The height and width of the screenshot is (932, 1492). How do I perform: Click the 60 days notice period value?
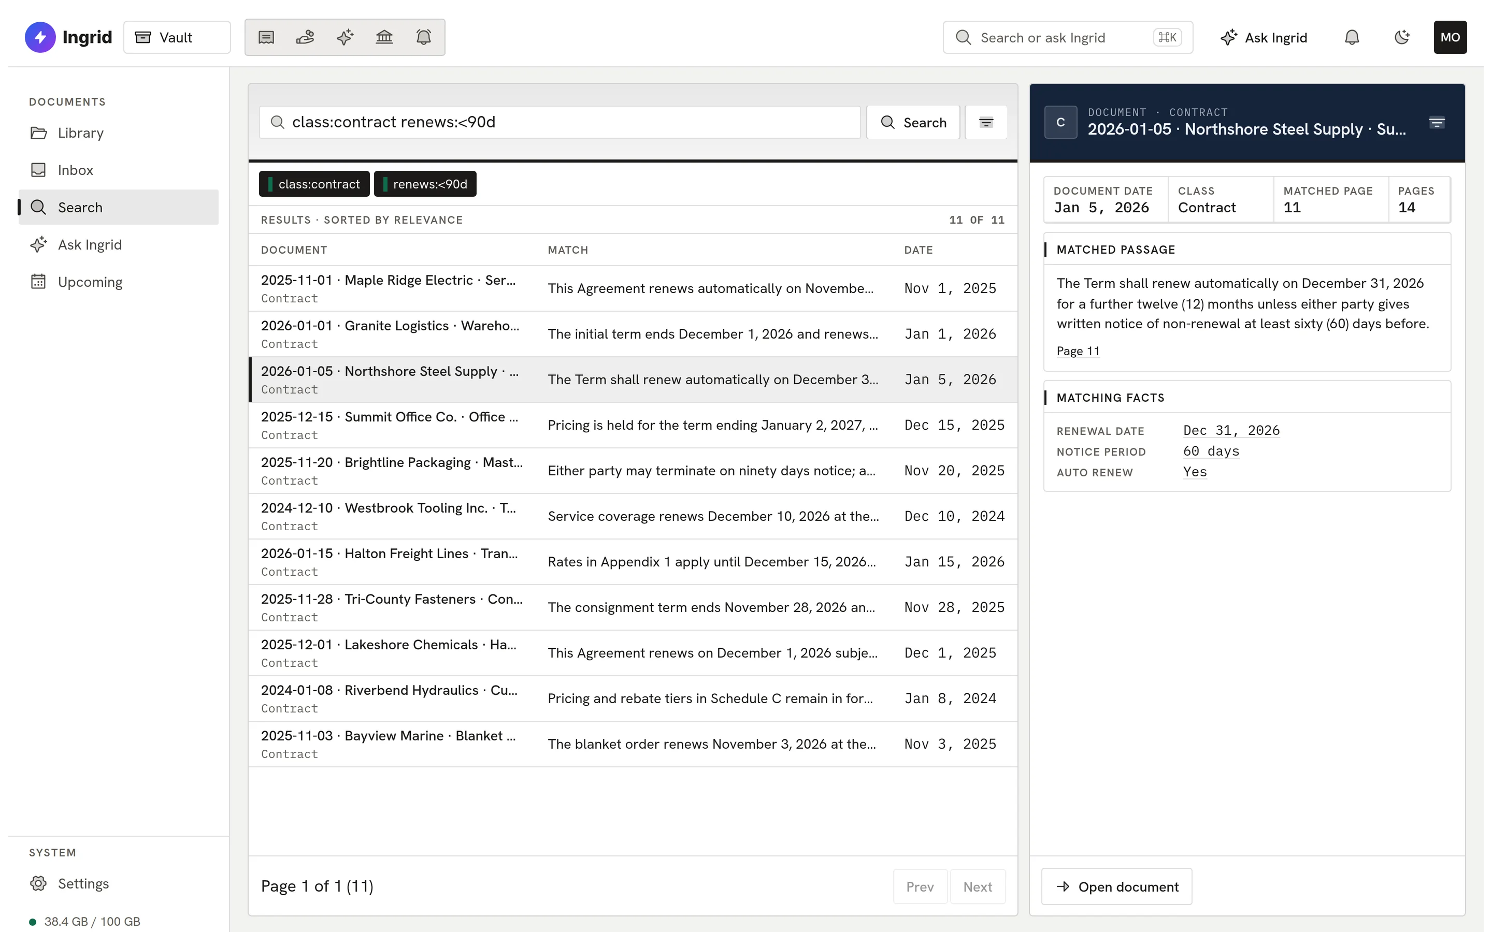tap(1211, 451)
